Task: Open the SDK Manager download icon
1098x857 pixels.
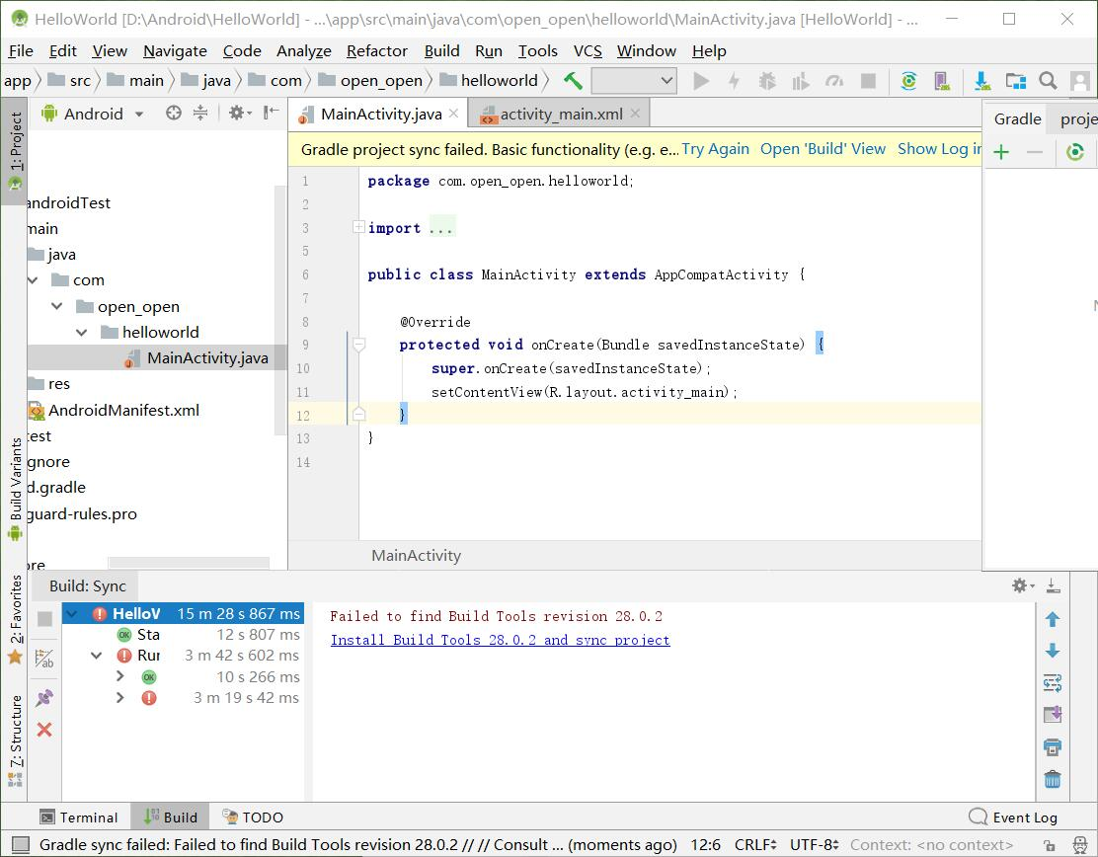Action: click(982, 81)
